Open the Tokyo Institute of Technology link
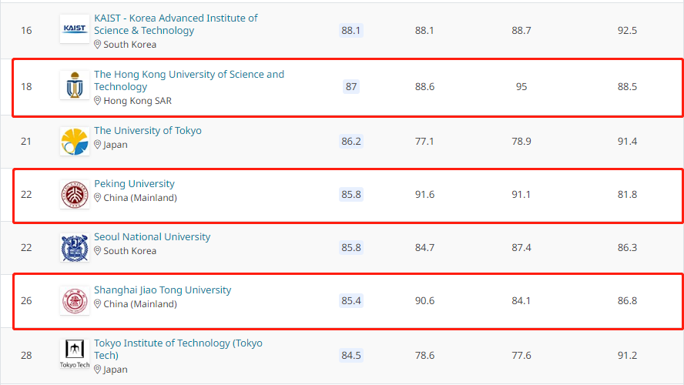This screenshot has height=385, width=684. pos(179,350)
